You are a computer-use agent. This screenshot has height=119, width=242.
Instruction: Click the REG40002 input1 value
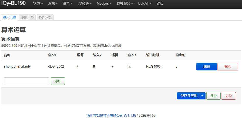pos(56,67)
